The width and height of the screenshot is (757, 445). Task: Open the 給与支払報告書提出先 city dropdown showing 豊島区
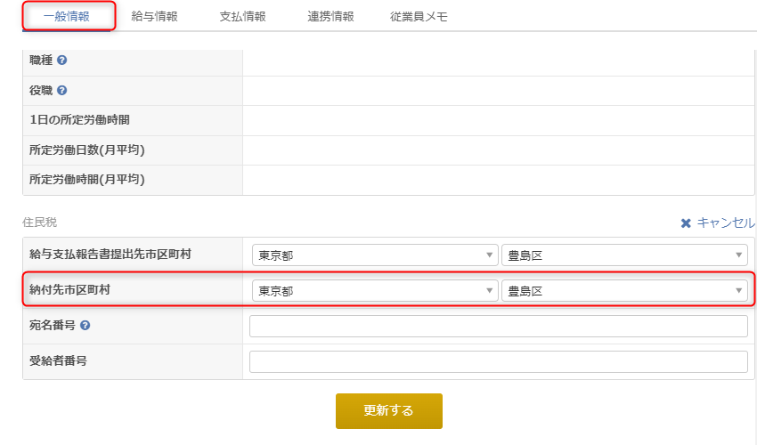pos(624,255)
